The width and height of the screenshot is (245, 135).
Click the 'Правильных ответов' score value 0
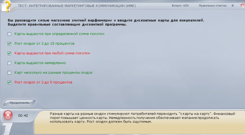(x=232, y=6)
